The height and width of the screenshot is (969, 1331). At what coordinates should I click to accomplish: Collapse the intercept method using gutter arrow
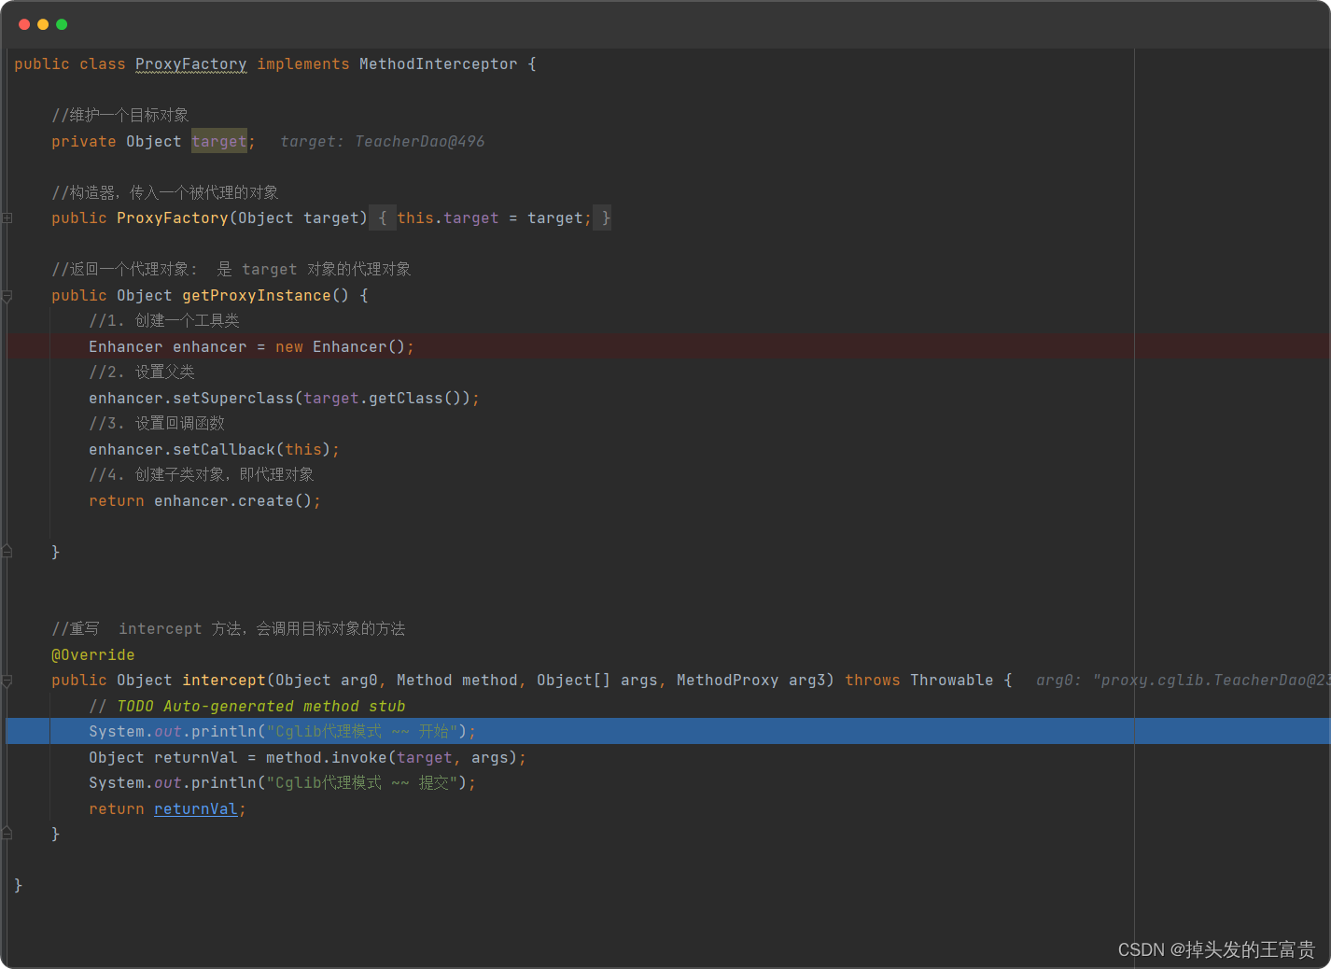click(x=7, y=681)
